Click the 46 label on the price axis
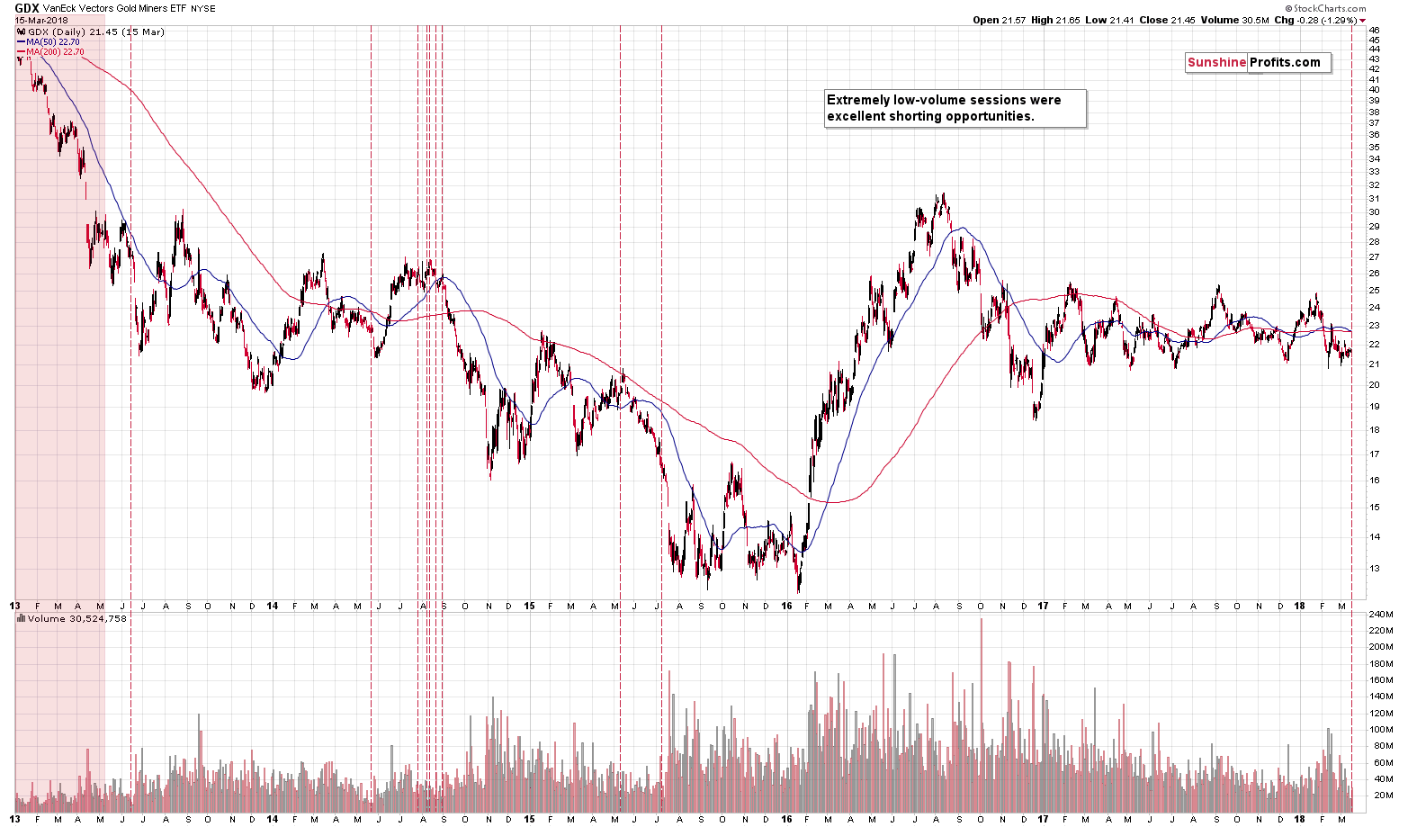 [1374, 30]
